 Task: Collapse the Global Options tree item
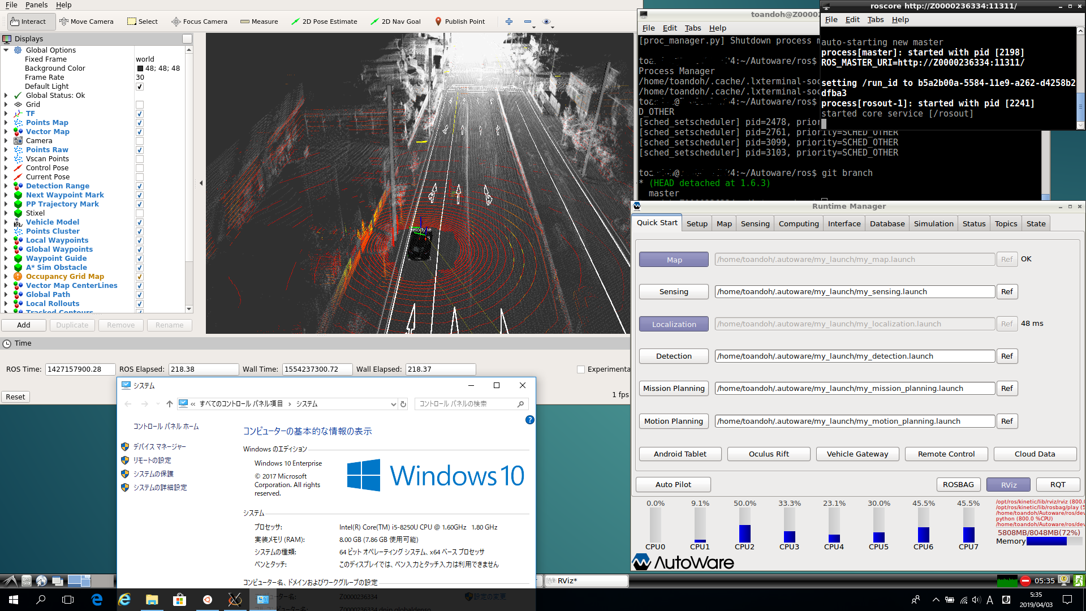click(7, 50)
